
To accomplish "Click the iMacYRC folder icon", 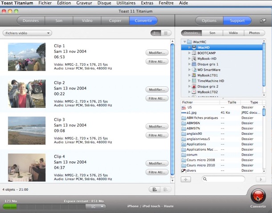I will click(x=189, y=42).
